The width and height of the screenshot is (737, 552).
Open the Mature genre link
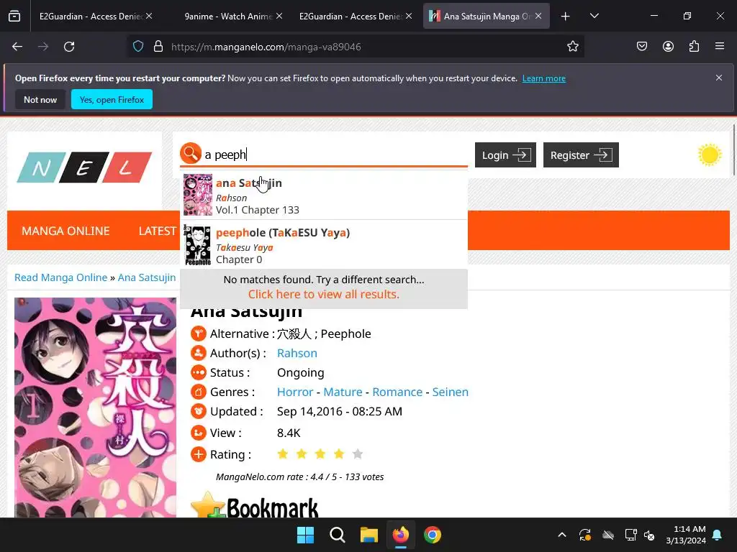(343, 392)
